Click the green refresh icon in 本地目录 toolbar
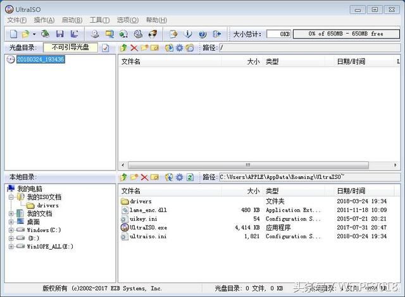The height and width of the screenshot is (297, 405). 190,177
